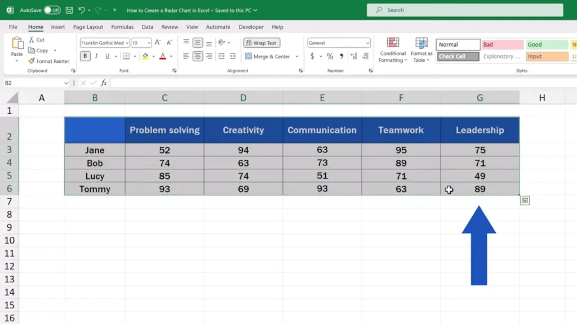577x324 pixels.
Task: Open the Conditional Formatting menu
Action: tap(393, 50)
